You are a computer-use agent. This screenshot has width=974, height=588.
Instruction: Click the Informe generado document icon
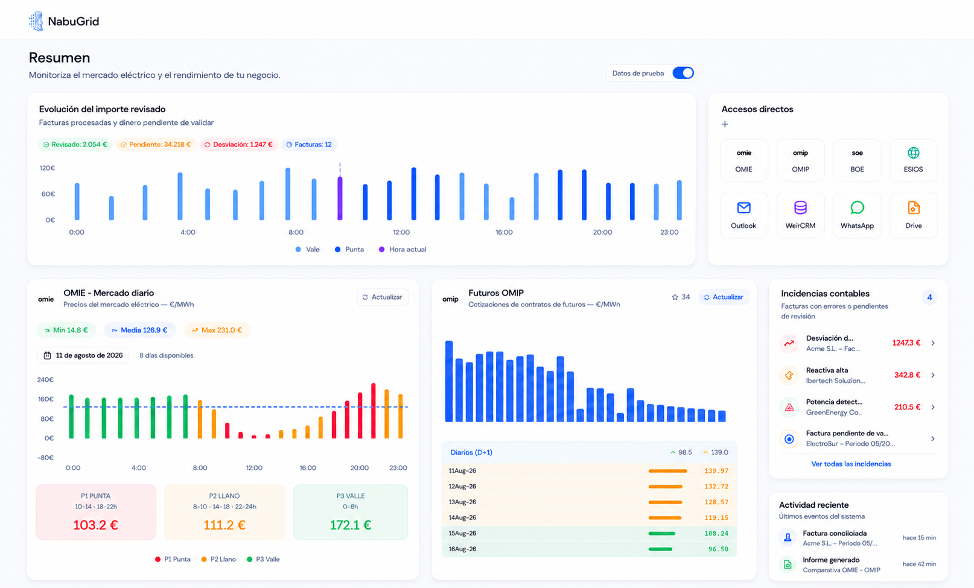coord(788,564)
